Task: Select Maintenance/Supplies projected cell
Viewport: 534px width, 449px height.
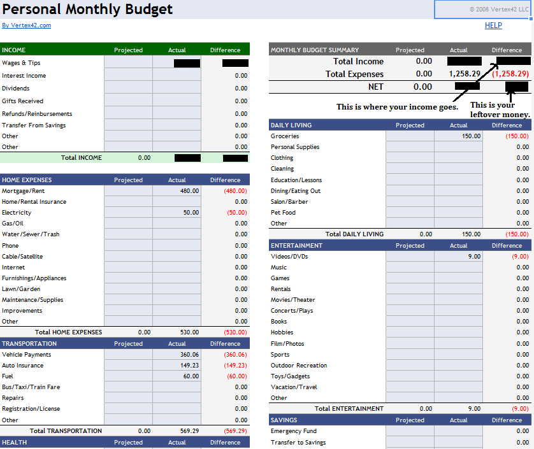Action: coord(128,300)
